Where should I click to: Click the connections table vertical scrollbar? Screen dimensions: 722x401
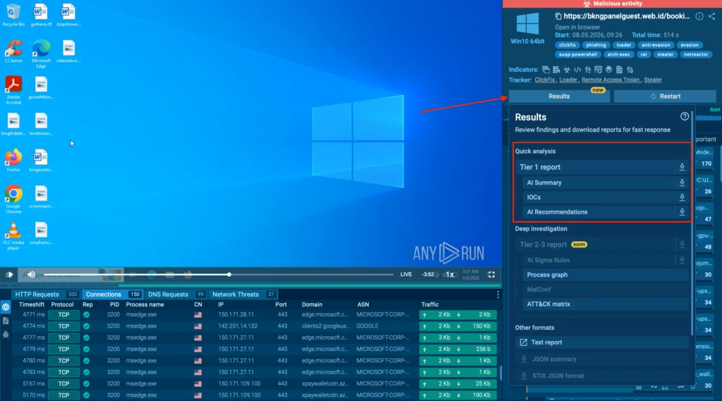501,372
